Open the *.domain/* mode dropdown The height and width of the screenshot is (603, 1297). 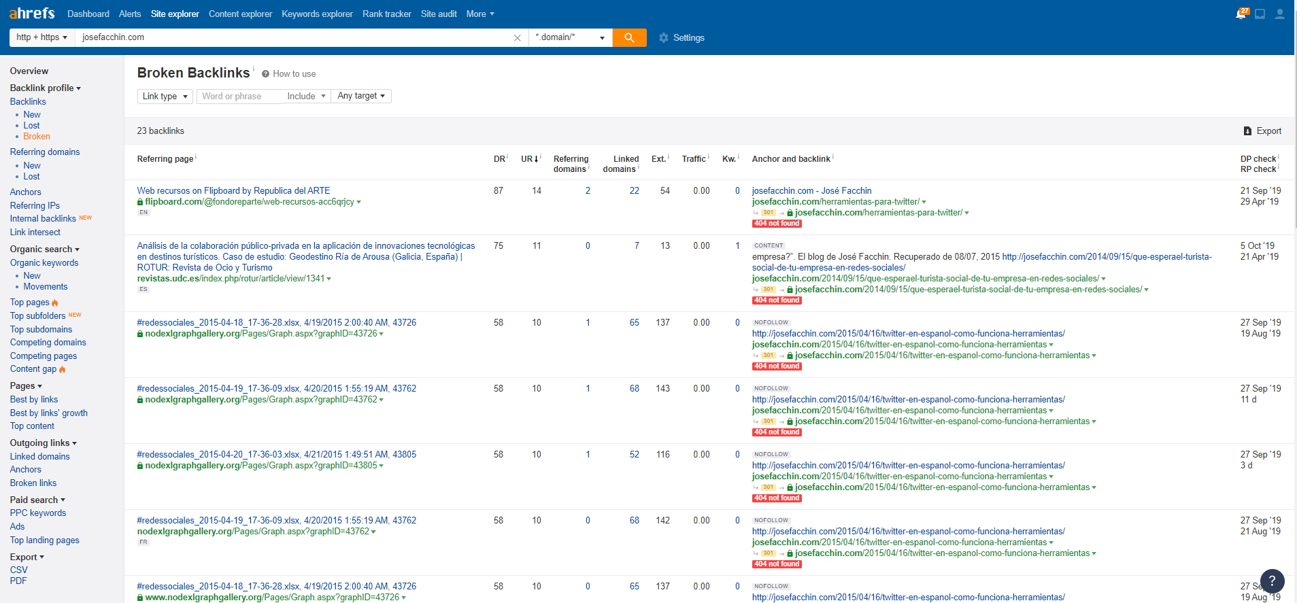tap(570, 37)
